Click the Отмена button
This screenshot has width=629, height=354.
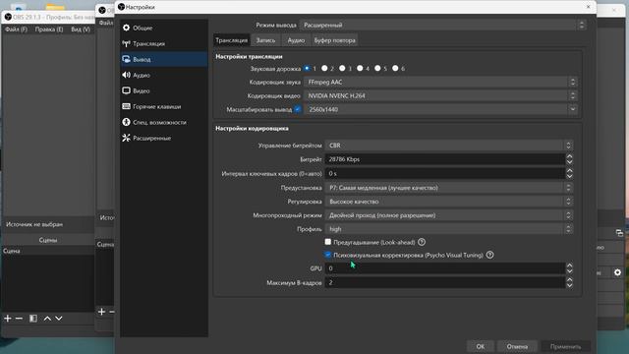(517, 346)
